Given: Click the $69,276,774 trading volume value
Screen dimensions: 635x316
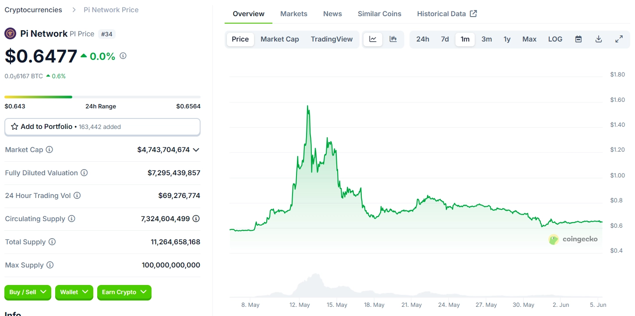Looking at the screenshot, I should click(x=179, y=195).
